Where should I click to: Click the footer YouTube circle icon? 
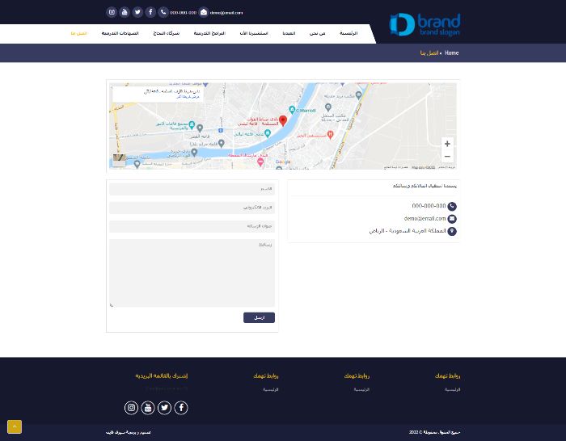point(148,407)
